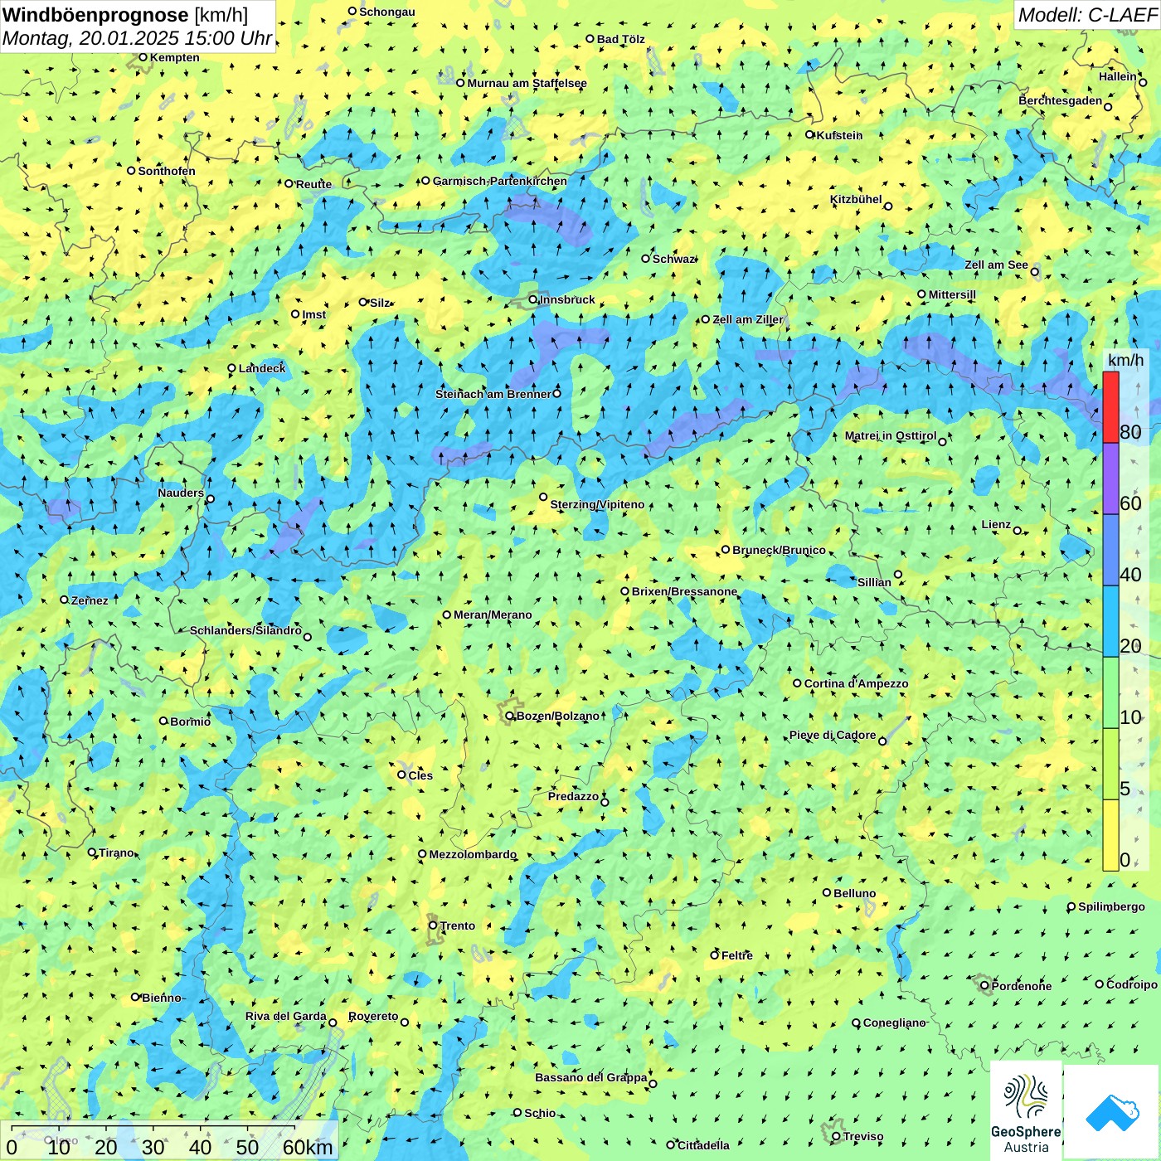Click the Bienno label

tap(161, 998)
